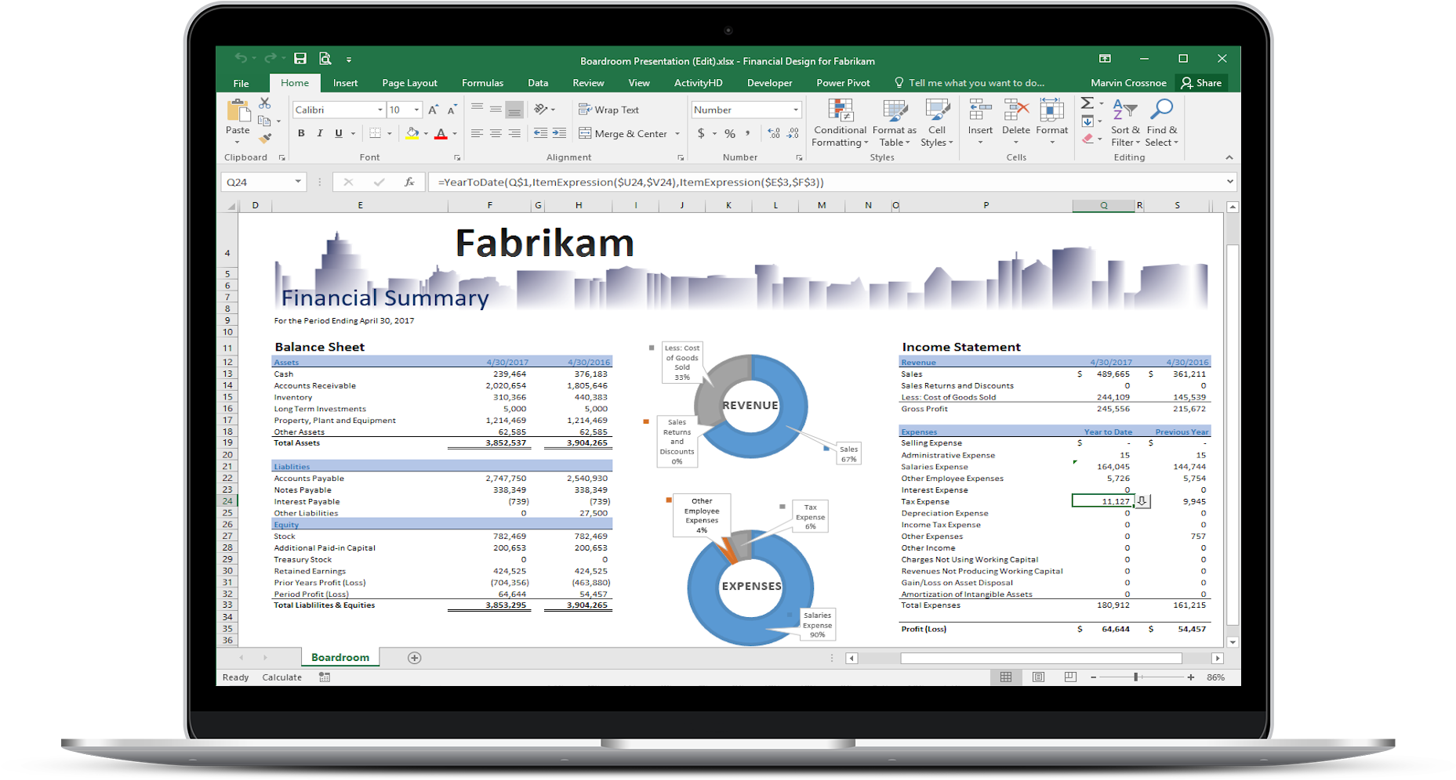Screen dimensions: 1456x780
Task: Toggle Middle Align for cells
Action: (x=496, y=110)
